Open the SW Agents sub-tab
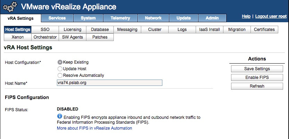The image size is (289, 139). pyautogui.click(x=73, y=37)
